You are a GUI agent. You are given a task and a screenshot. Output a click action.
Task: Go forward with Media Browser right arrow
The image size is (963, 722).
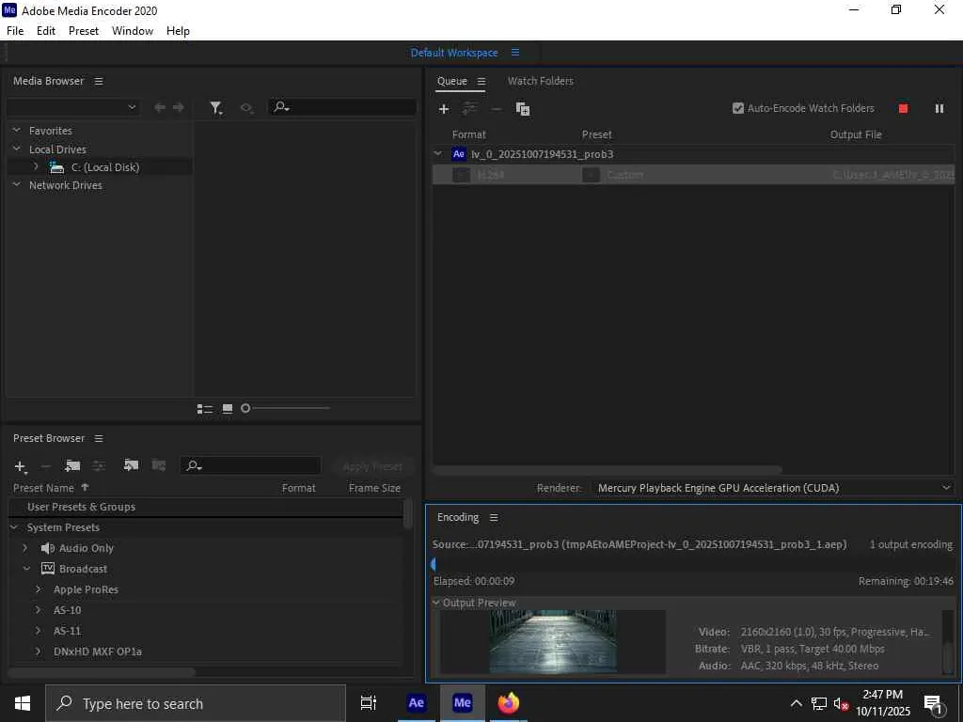pyautogui.click(x=179, y=107)
